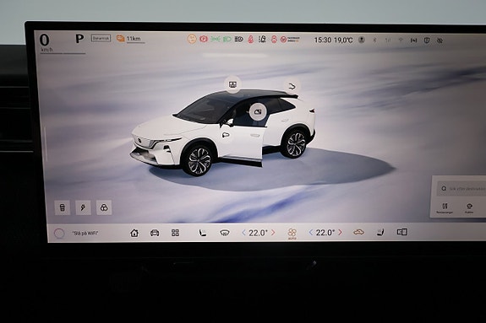Open the cup shortcut tile
This screenshot has width=486, height=323.
pyautogui.click(x=63, y=207)
